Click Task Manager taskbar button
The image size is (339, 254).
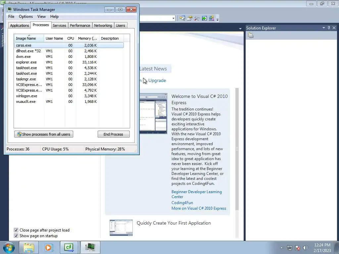coord(90,247)
